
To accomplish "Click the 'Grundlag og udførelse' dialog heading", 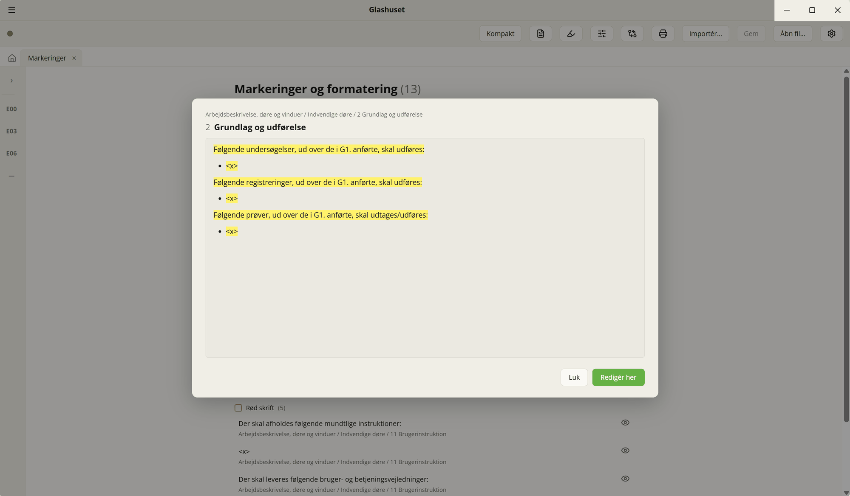I will [260, 127].
